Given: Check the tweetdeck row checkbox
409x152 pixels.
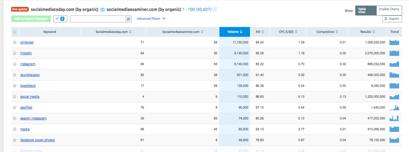Looking at the screenshot, I should click(x=15, y=86).
